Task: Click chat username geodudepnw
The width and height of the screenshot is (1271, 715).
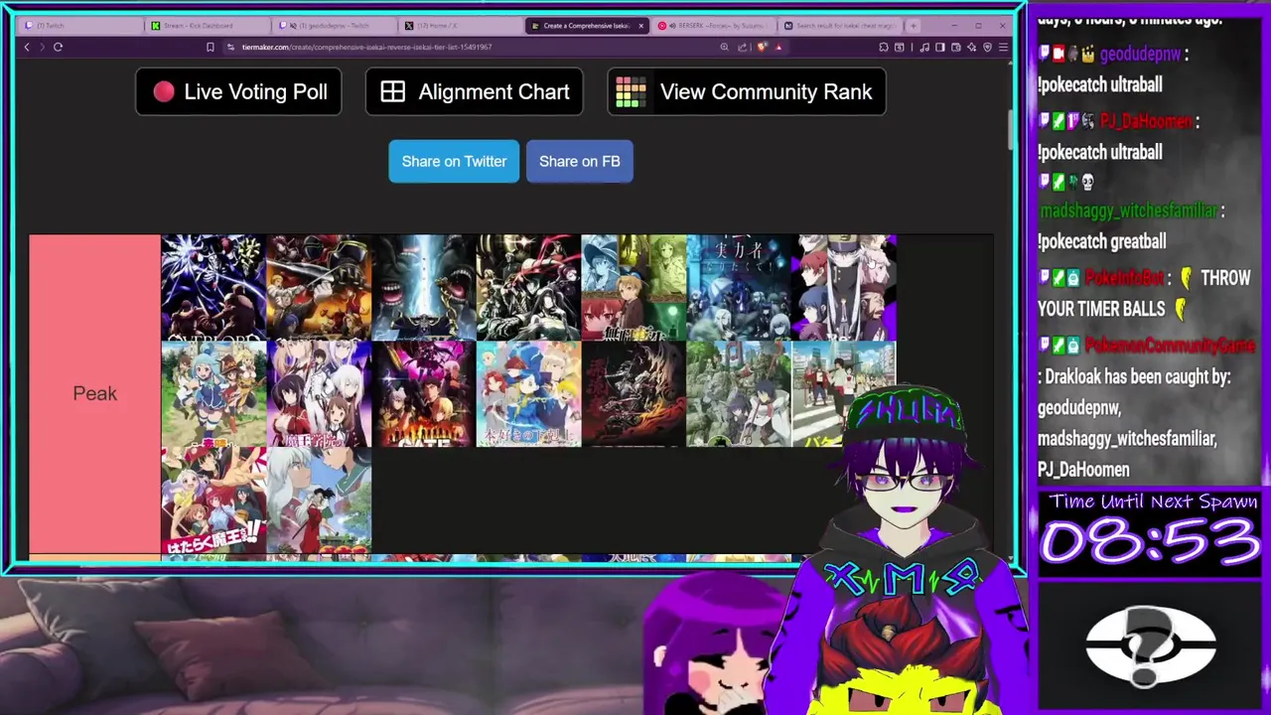Action: (1139, 55)
